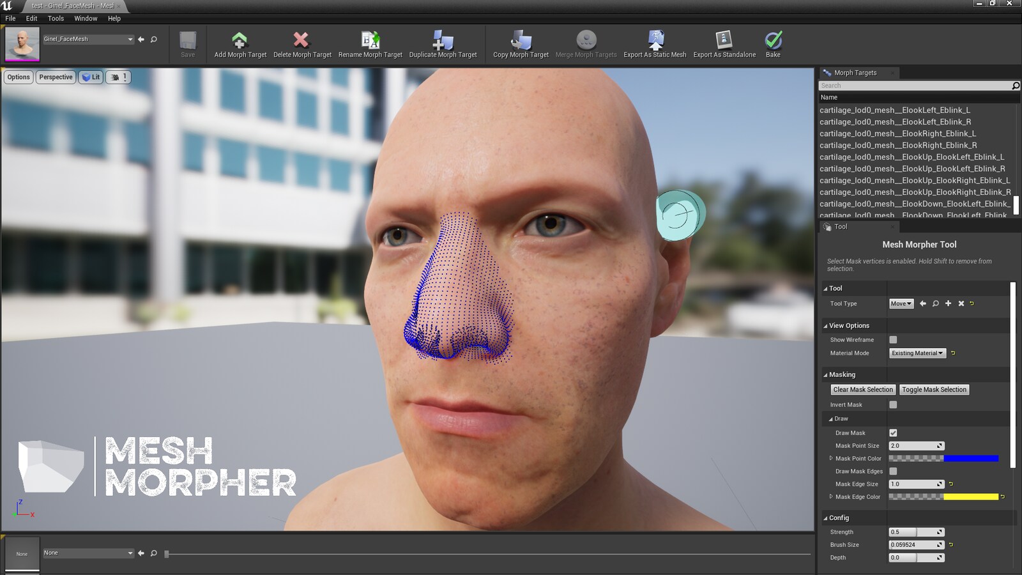Image resolution: width=1022 pixels, height=575 pixels.
Task: Open the Material Mode dropdown
Action: pyautogui.click(x=917, y=353)
